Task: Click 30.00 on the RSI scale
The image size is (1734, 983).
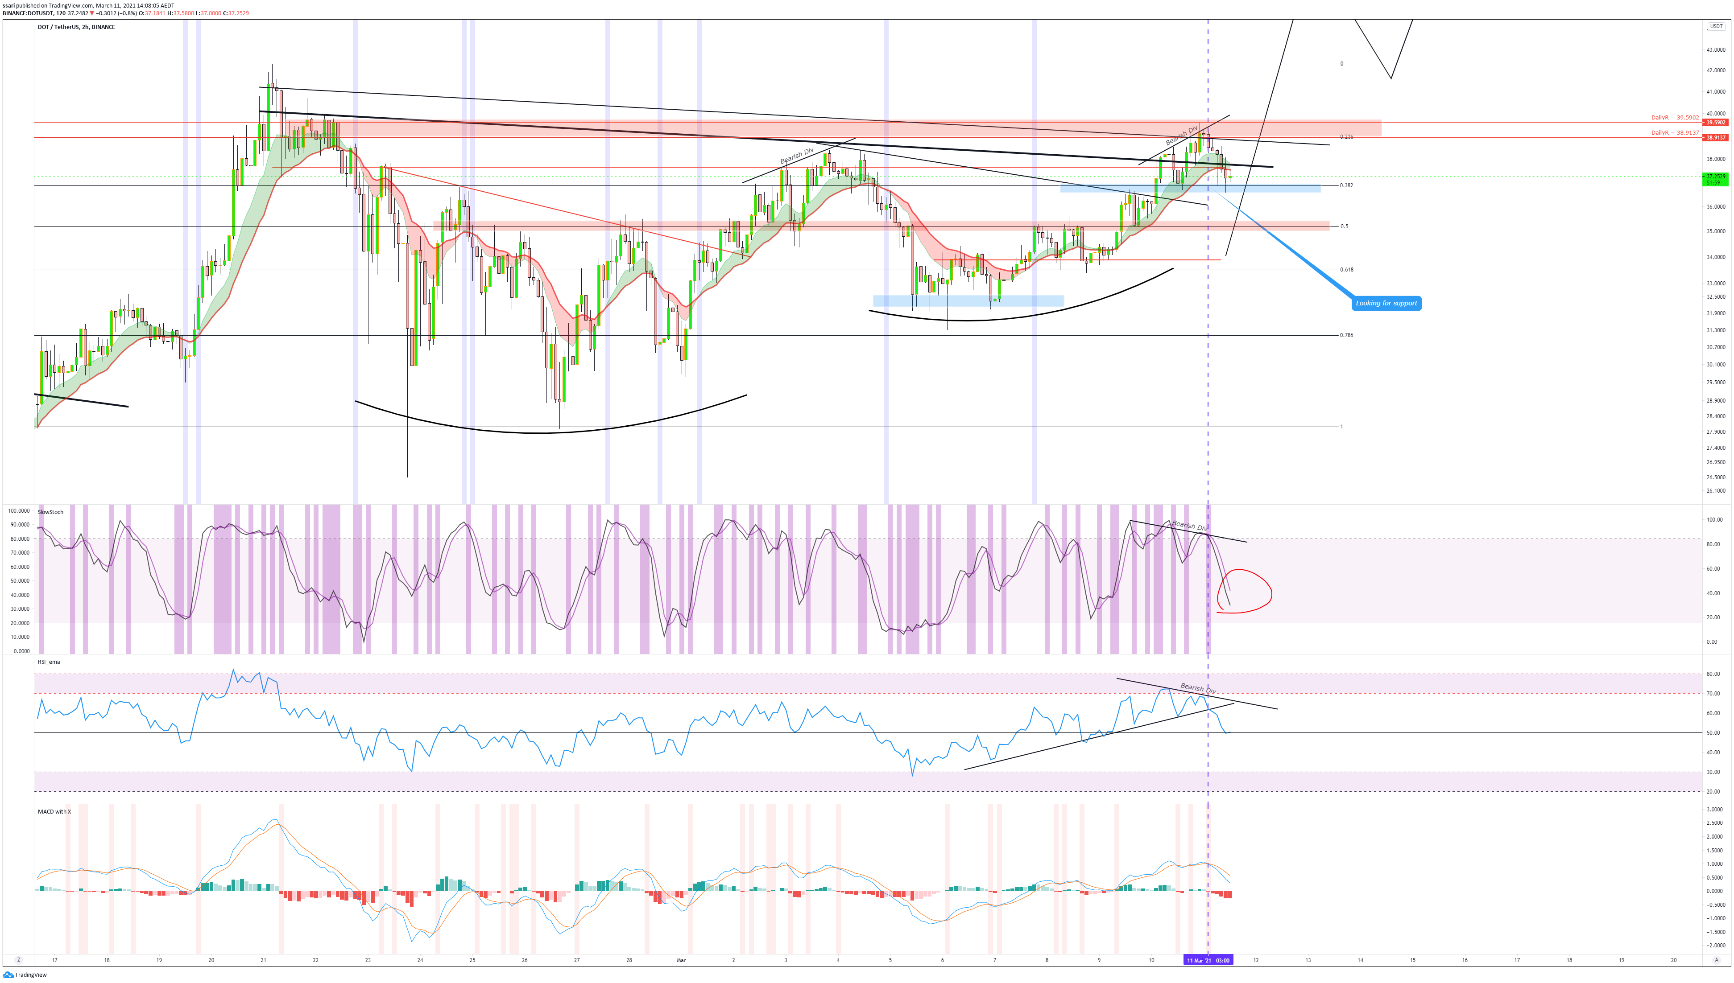Action: (1713, 772)
